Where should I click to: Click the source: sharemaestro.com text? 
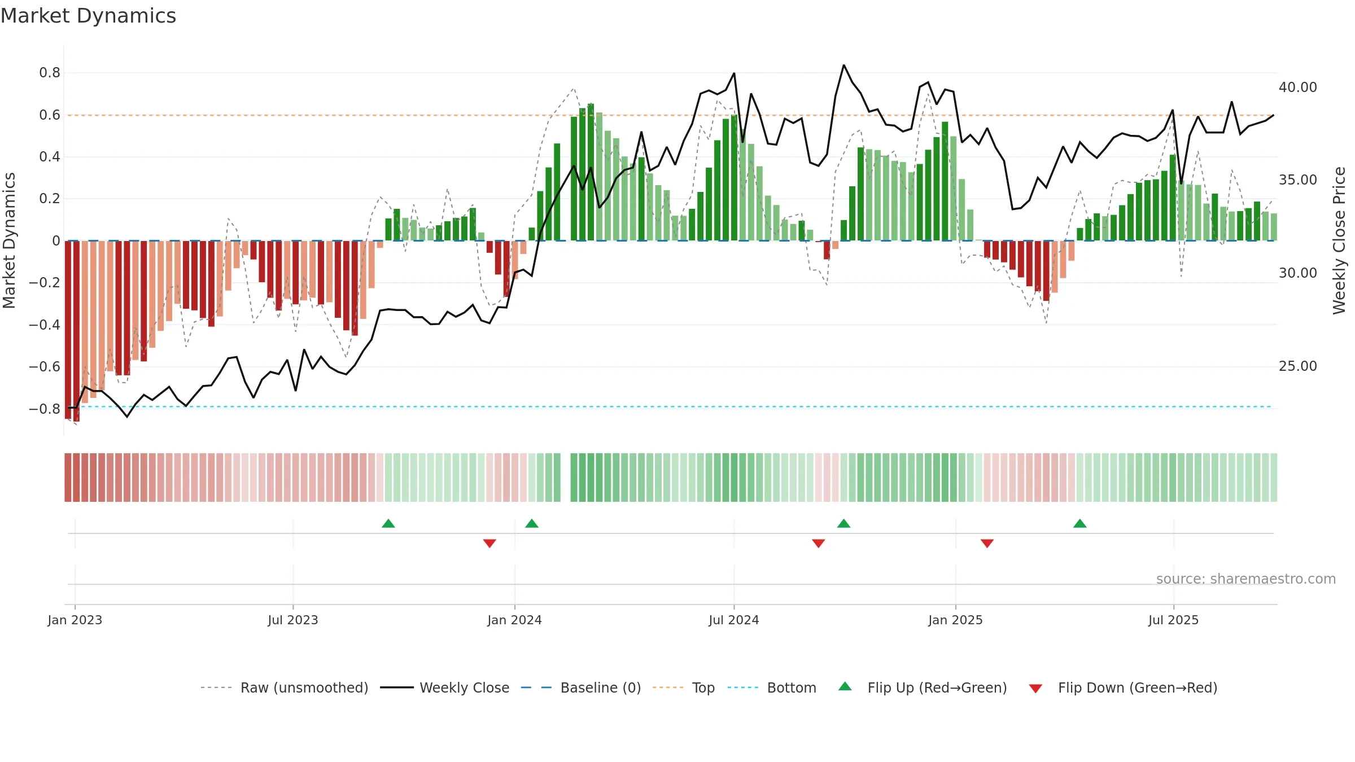(x=1246, y=579)
